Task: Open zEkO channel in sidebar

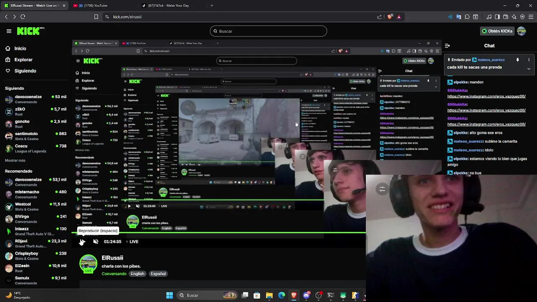Action: coord(36,112)
